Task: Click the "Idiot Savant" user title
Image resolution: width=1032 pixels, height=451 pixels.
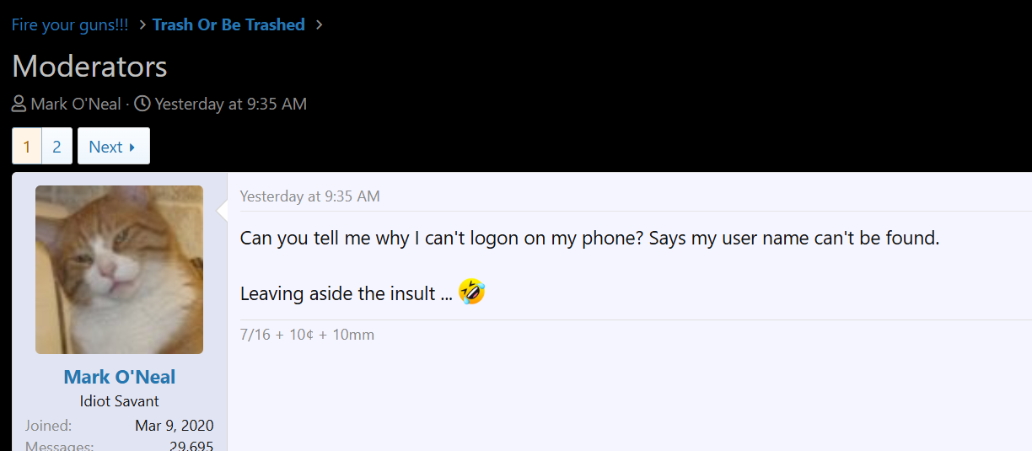Action: (x=119, y=401)
